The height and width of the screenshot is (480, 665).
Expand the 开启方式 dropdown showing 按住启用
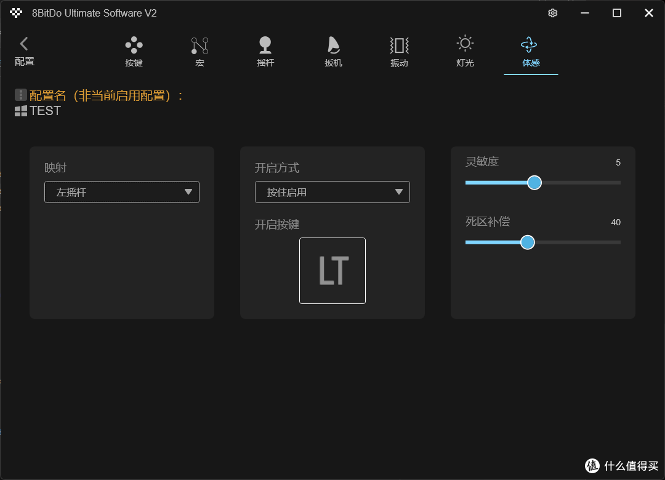(x=332, y=192)
